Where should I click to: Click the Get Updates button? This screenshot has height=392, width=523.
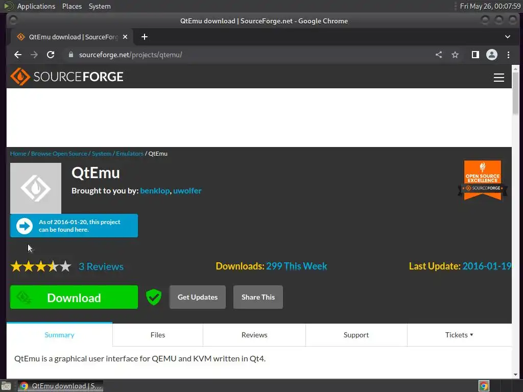[198, 297]
